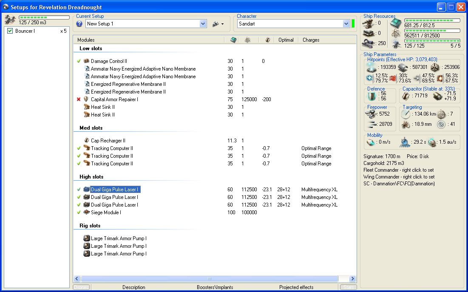The height and width of the screenshot is (292, 468).
Task: Switch to the Projected effects tab
Action: coord(297,287)
